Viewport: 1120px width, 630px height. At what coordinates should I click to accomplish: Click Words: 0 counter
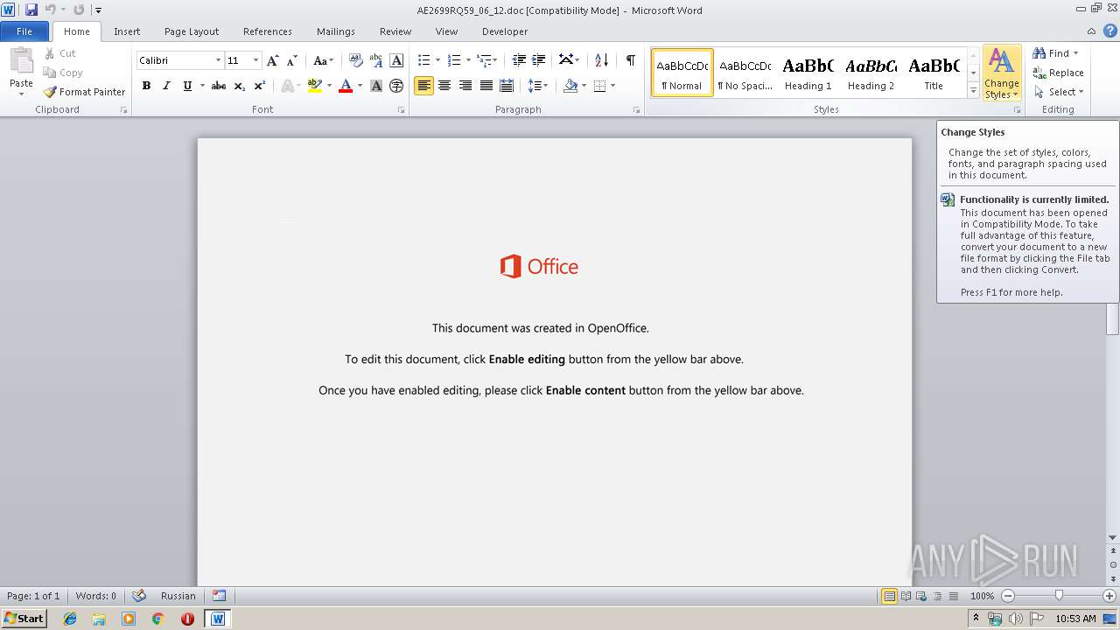click(x=96, y=596)
